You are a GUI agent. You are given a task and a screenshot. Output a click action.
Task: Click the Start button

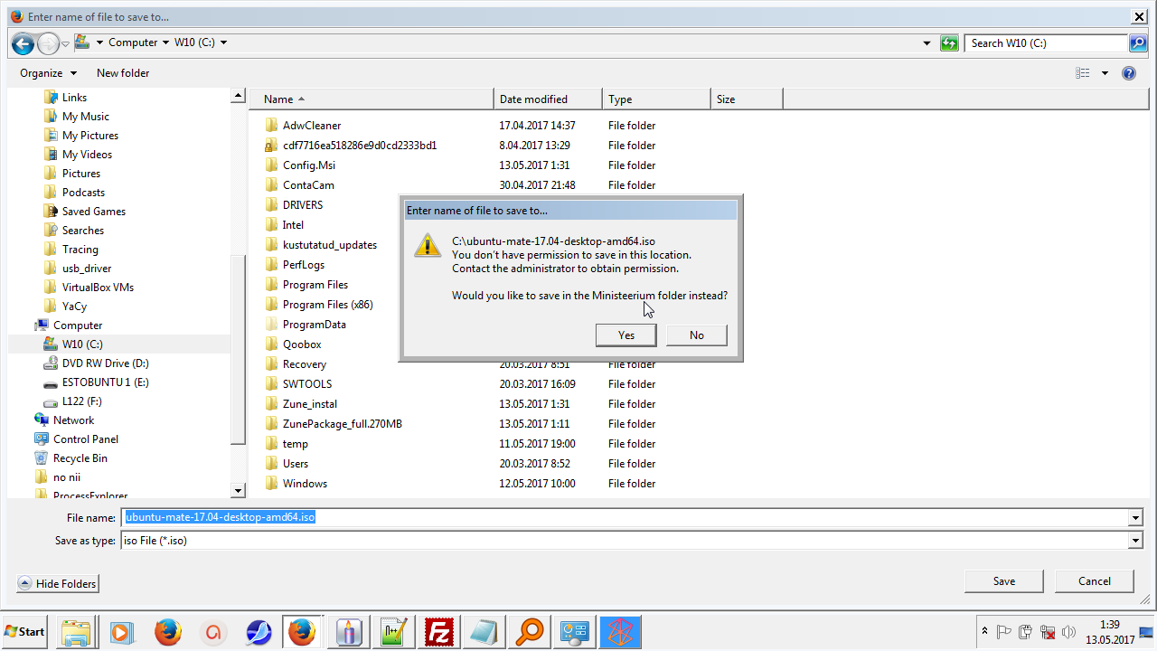pyautogui.click(x=25, y=632)
